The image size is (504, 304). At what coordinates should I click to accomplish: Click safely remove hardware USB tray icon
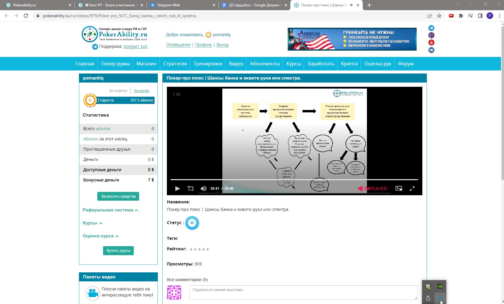click(x=428, y=298)
